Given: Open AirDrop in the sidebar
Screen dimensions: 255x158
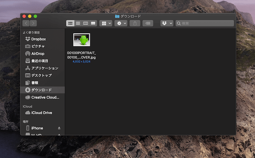Looking at the screenshot, I should 42,54.
